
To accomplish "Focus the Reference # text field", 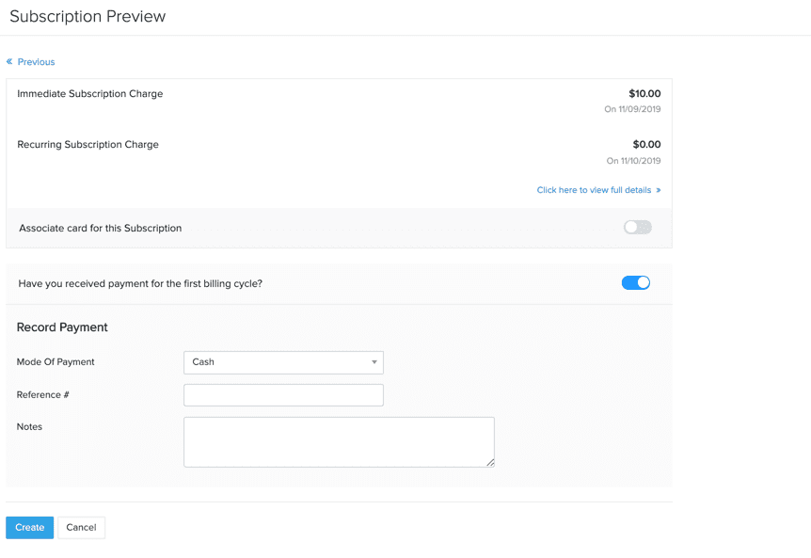I will [283, 395].
